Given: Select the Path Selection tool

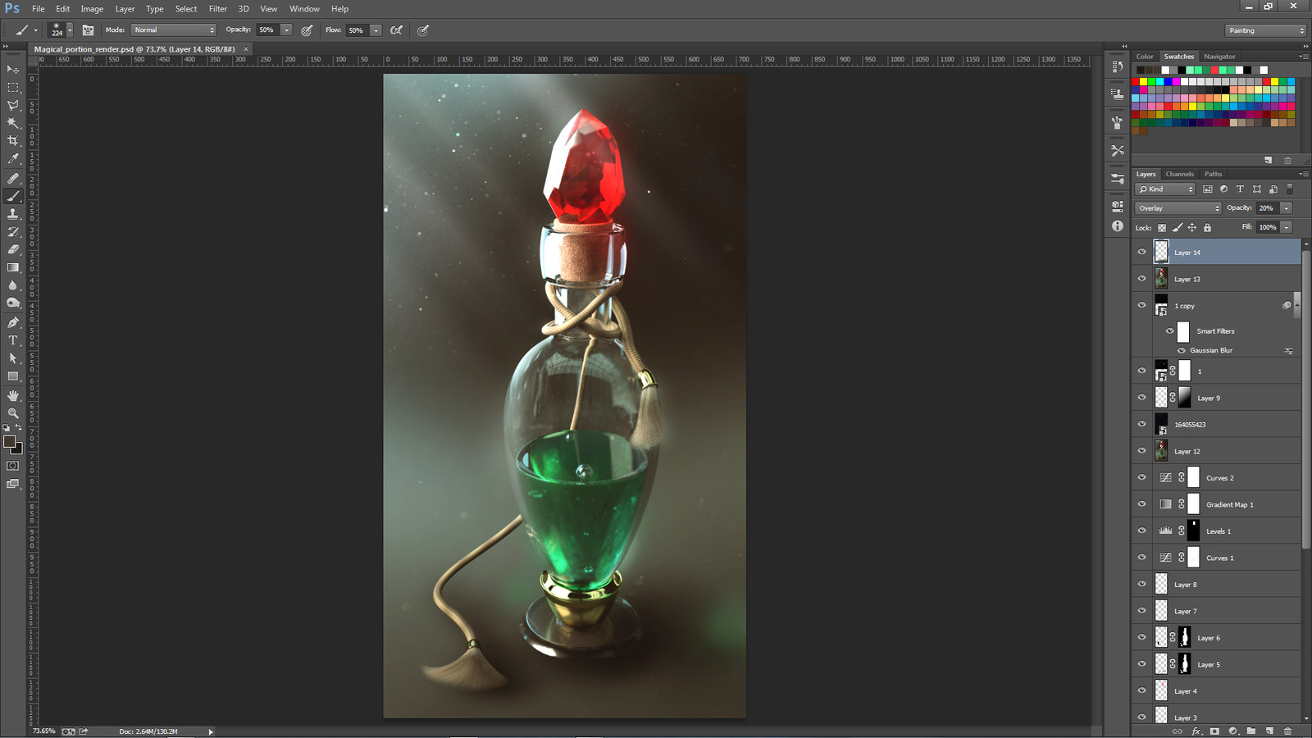Looking at the screenshot, I should (x=13, y=358).
